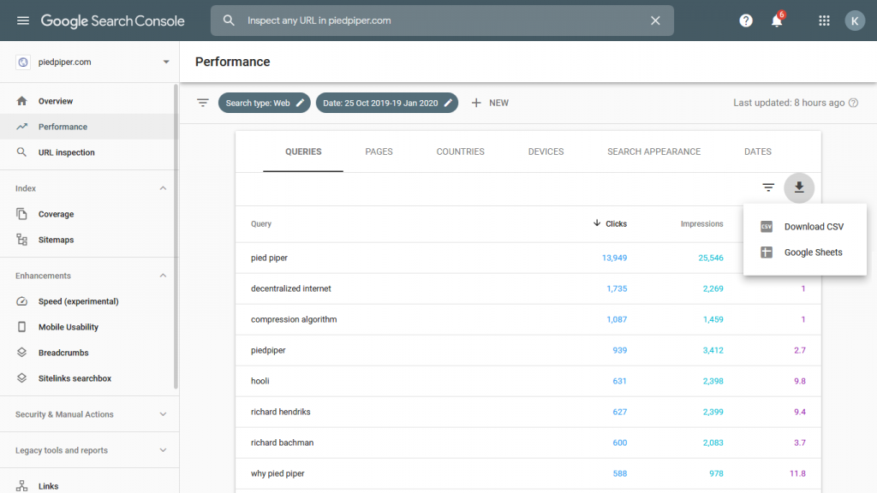877x493 pixels.
Task: Select the 'richard hendriks' query row
Action: tap(528, 412)
